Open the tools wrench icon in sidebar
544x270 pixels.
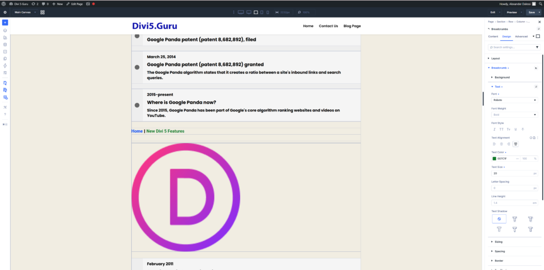5,107
